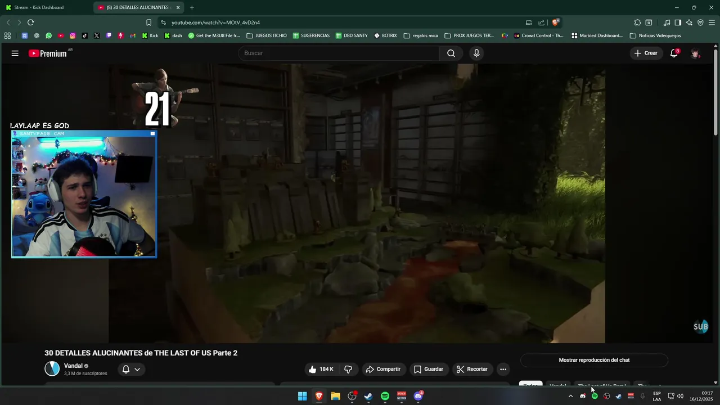
Task: Click Recortar clip button
Action: point(472,369)
